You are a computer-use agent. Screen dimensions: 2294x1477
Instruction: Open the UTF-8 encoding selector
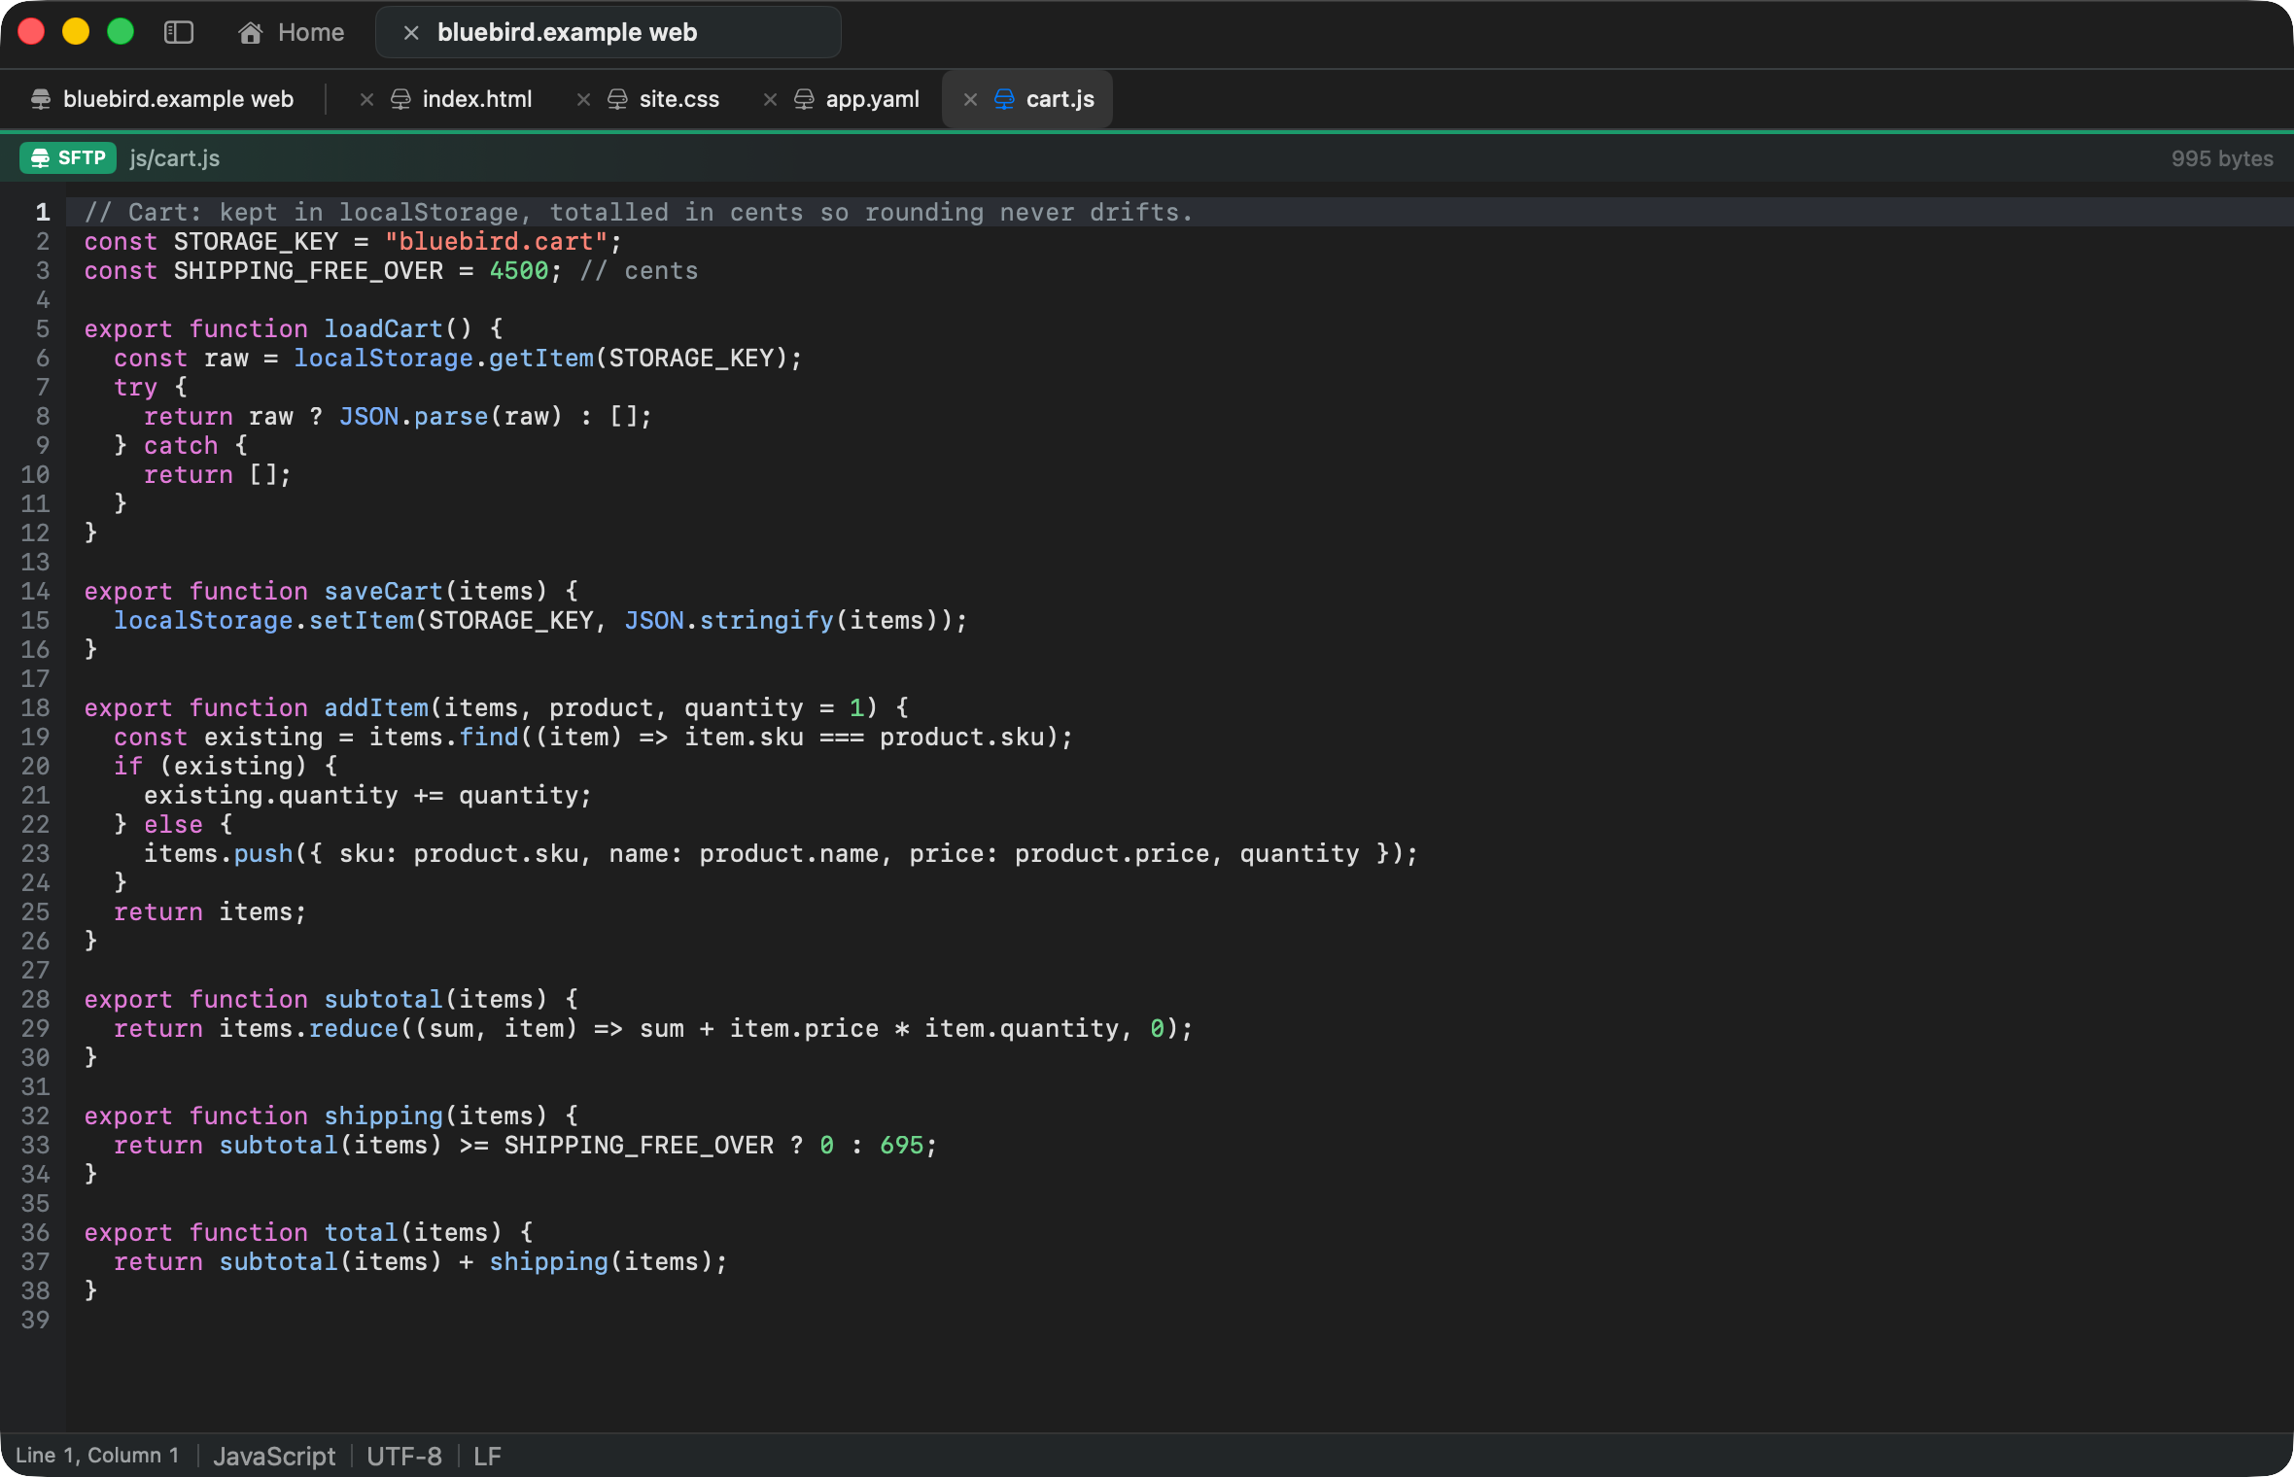tap(404, 1456)
